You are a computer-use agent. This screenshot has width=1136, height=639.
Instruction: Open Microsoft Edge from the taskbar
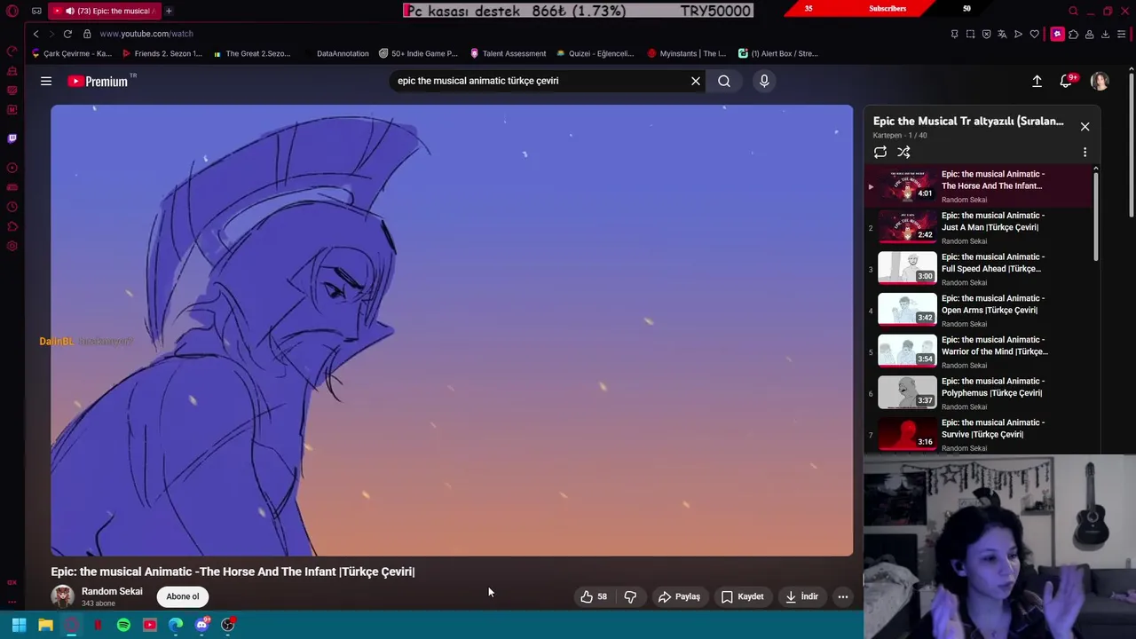click(x=176, y=625)
